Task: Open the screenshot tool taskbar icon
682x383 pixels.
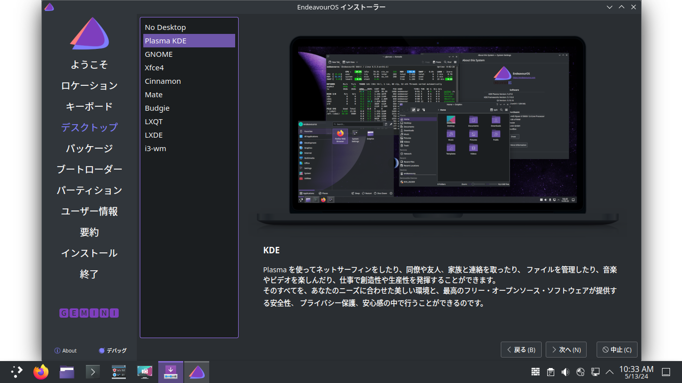Action: click(x=145, y=372)
